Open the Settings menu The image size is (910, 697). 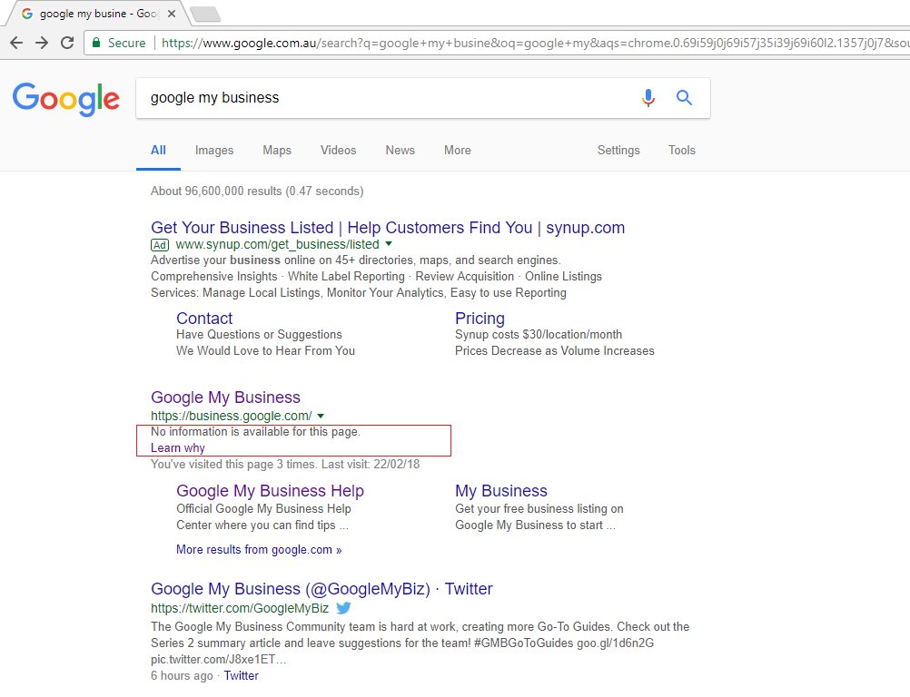click(x=618, y=150)
